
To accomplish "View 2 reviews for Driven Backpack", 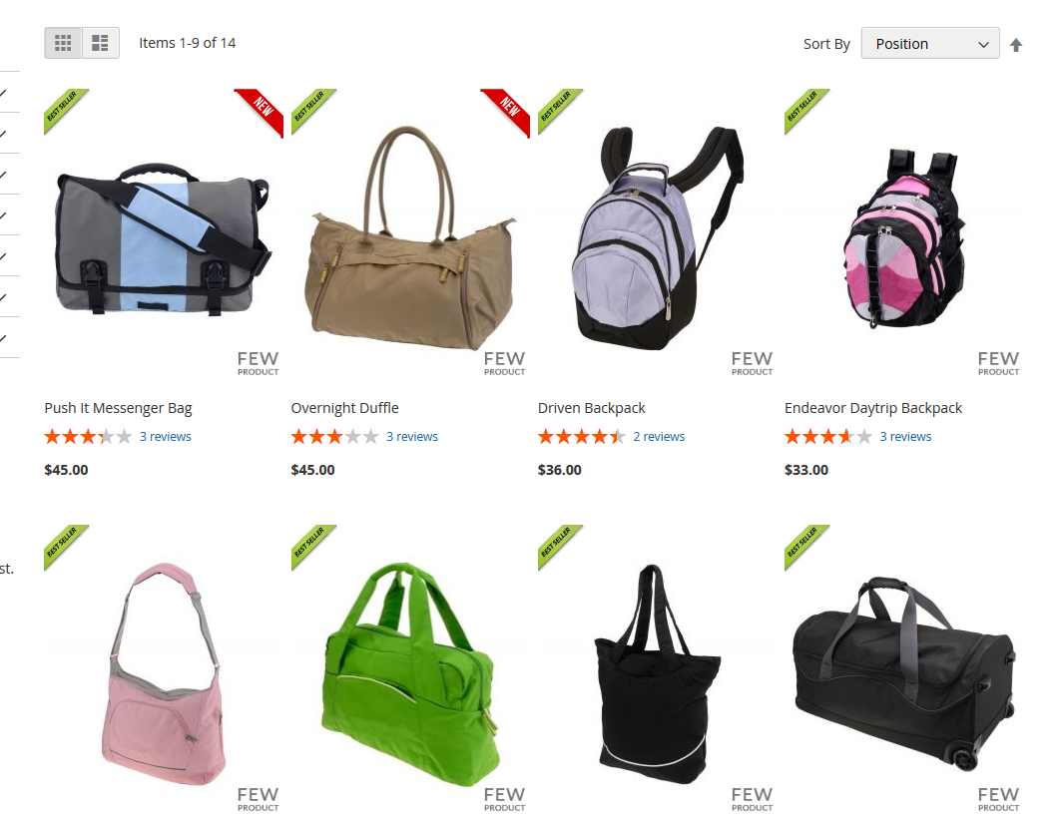I will [x=659, y=436].
